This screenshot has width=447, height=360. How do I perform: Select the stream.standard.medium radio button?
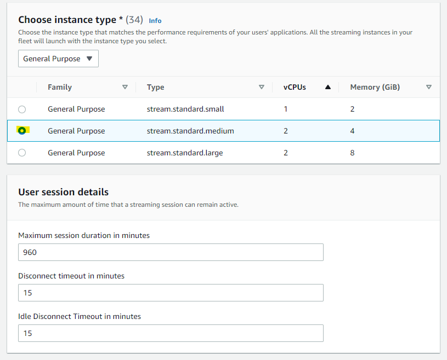(22, 131)
